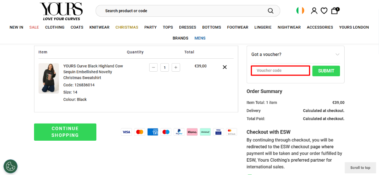Click the quantity value field
379x175 pixels.
164,67
